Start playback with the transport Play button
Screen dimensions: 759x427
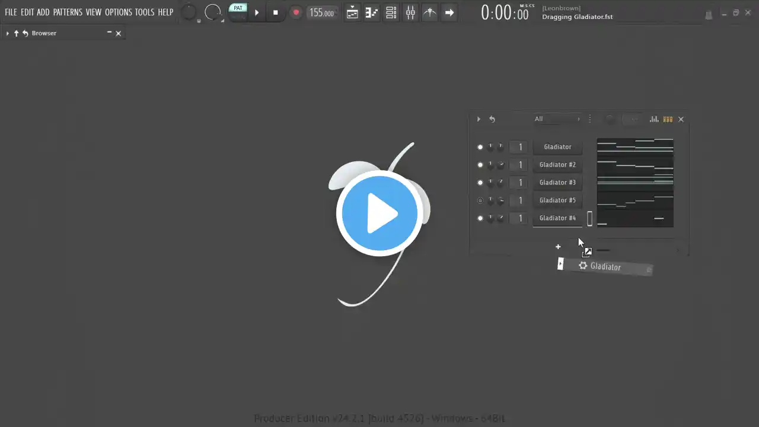257,12
